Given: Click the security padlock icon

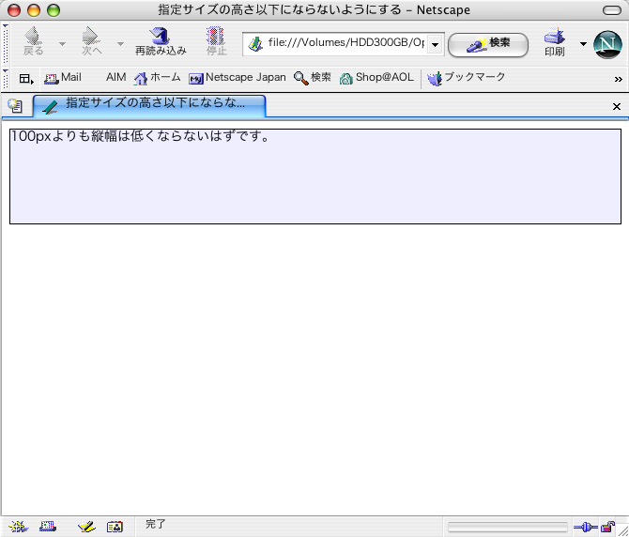Looking at the screenshot, I should (607, 526).
